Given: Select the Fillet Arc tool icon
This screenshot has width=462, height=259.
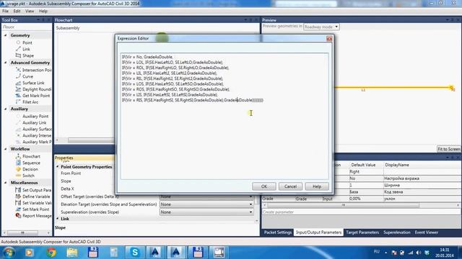Looking at the screenshot, I should (x=18, y=102).
